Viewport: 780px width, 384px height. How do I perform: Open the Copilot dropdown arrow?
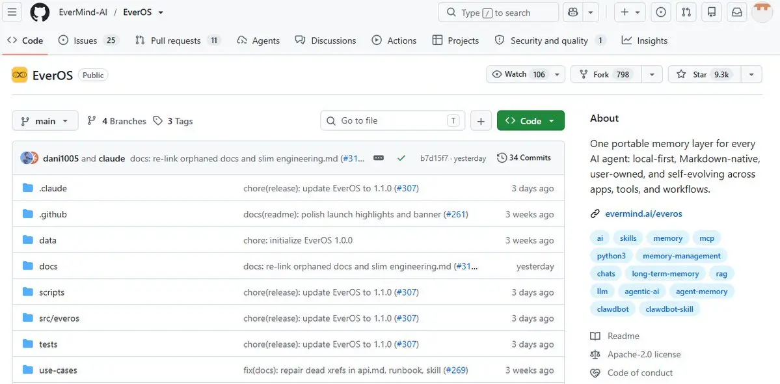[x=591, y=12]
